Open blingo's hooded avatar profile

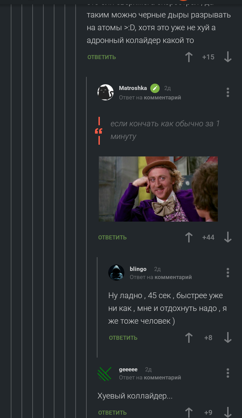[x=116, y=273]
